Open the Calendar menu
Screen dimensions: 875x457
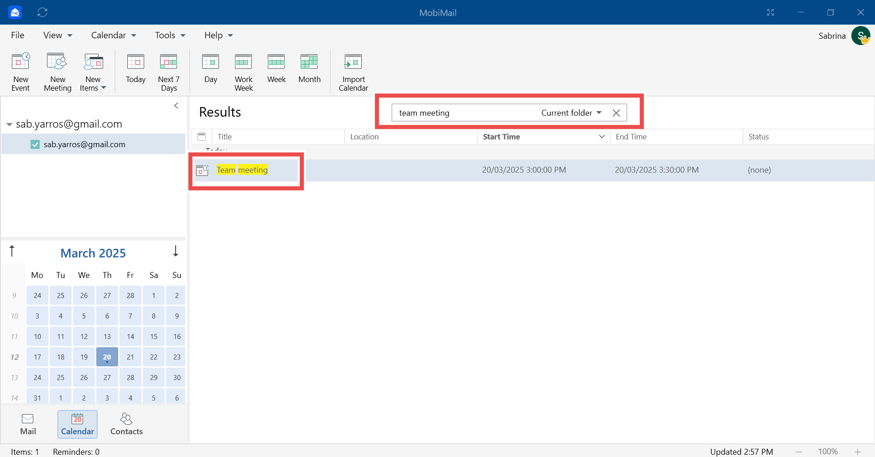[114, 35]
